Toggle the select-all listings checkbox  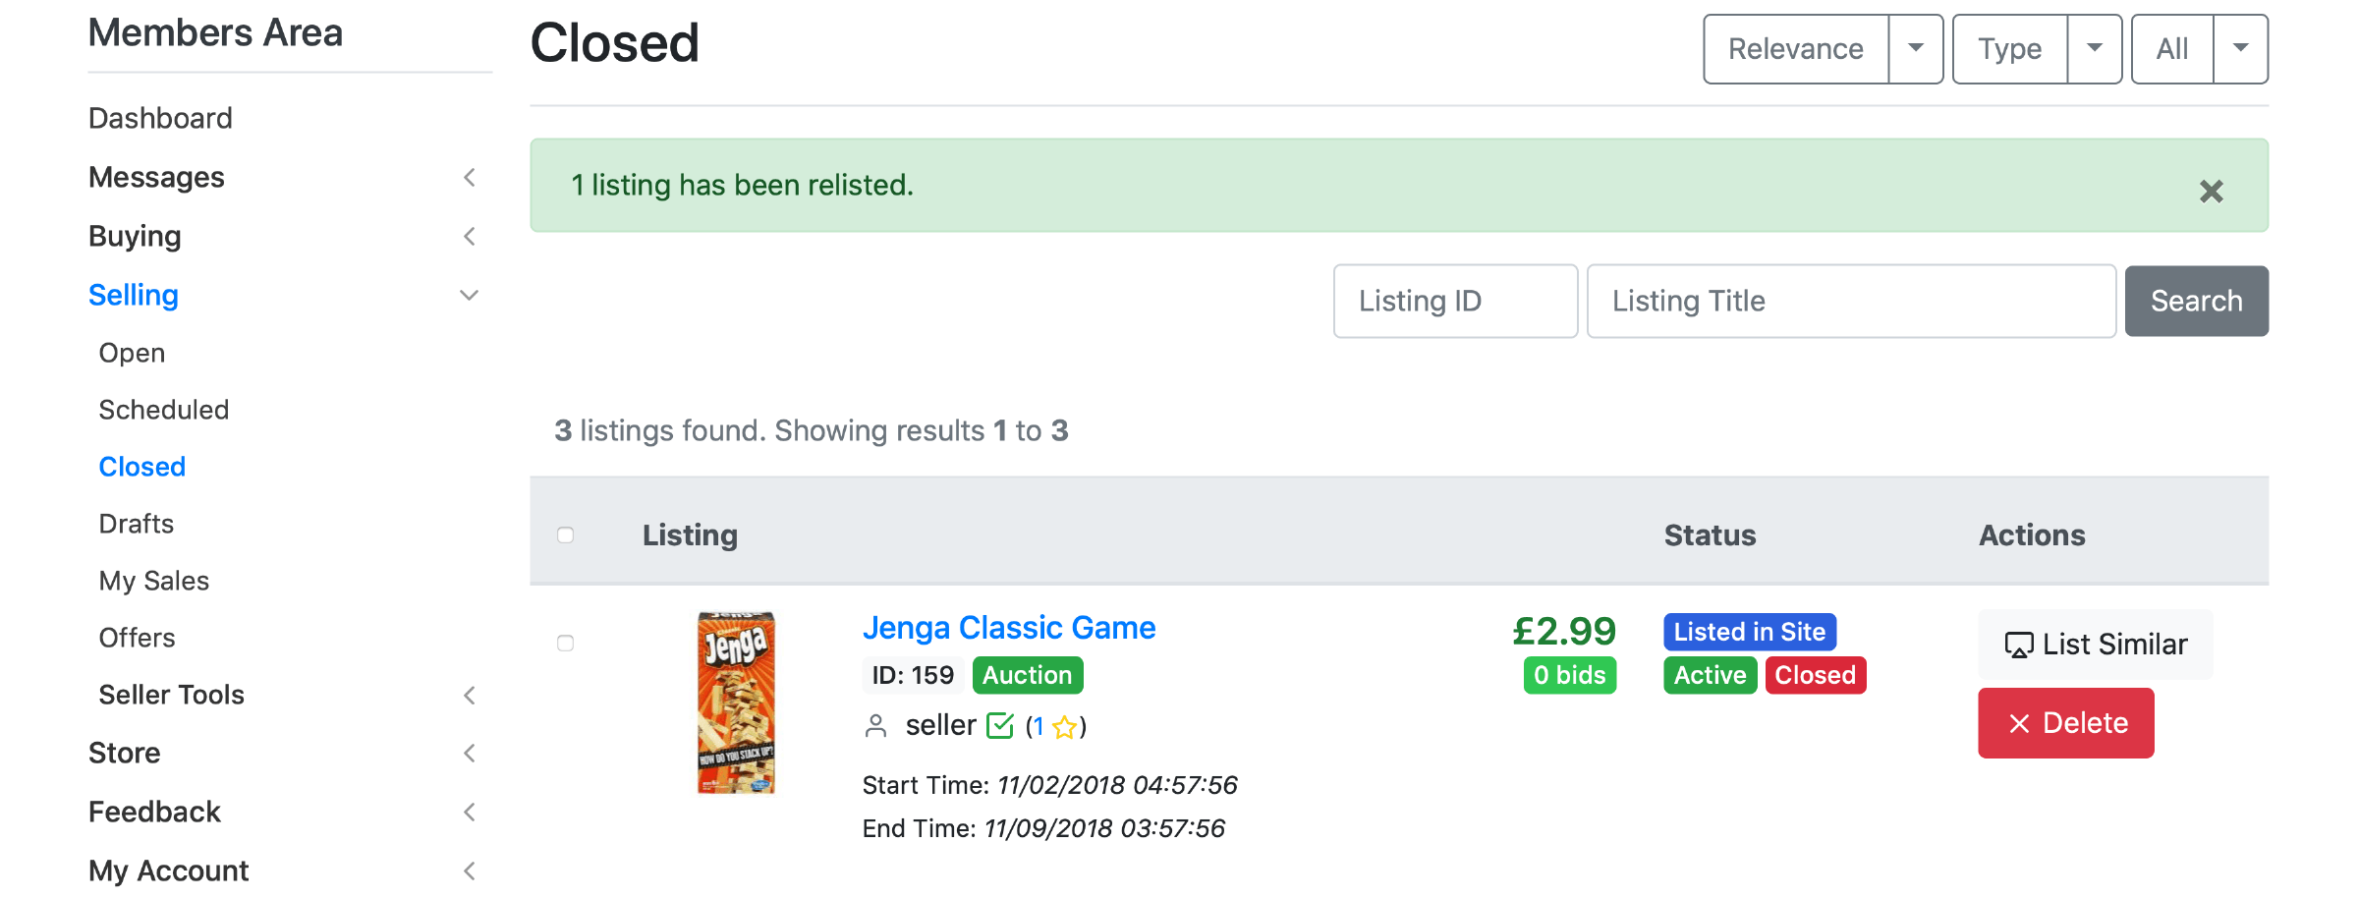pos(565,535)
